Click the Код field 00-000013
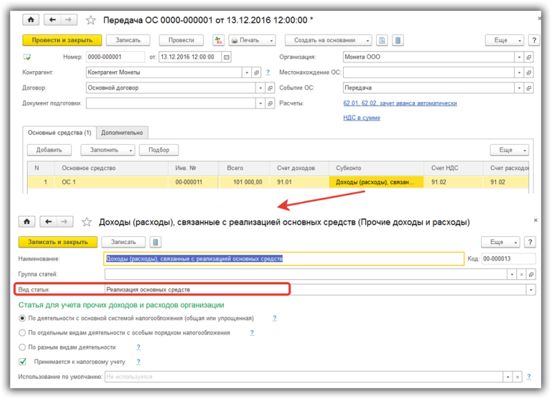This screenshot has height=399, width=552. (509, 258)
